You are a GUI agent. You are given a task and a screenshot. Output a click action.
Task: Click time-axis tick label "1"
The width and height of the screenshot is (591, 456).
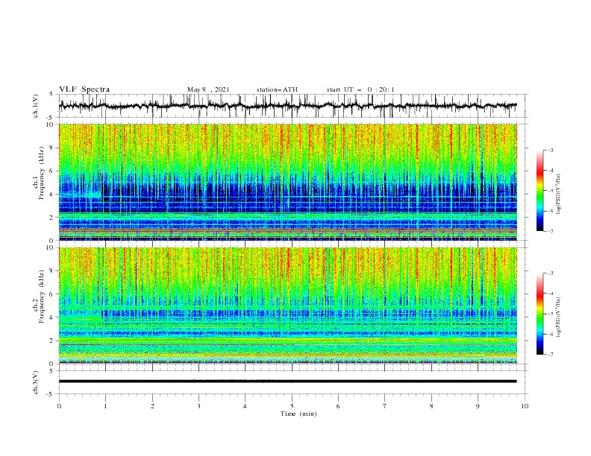pyautogui.click(x=105, y=406)
